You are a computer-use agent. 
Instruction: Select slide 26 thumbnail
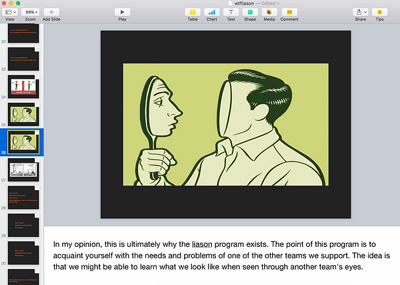pos(23,142)
